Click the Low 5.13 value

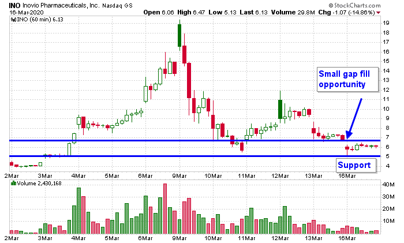coord(222,12)
